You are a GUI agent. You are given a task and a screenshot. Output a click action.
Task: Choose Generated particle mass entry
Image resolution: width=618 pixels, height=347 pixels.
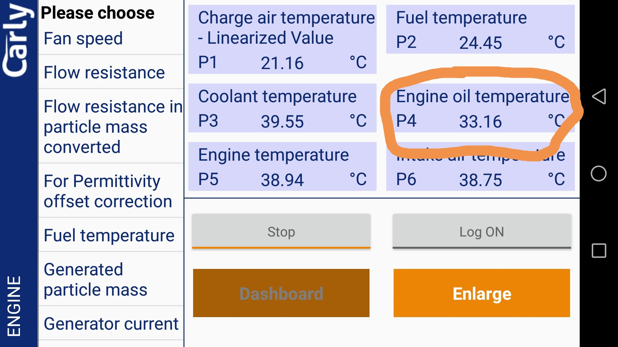point(111,279)
